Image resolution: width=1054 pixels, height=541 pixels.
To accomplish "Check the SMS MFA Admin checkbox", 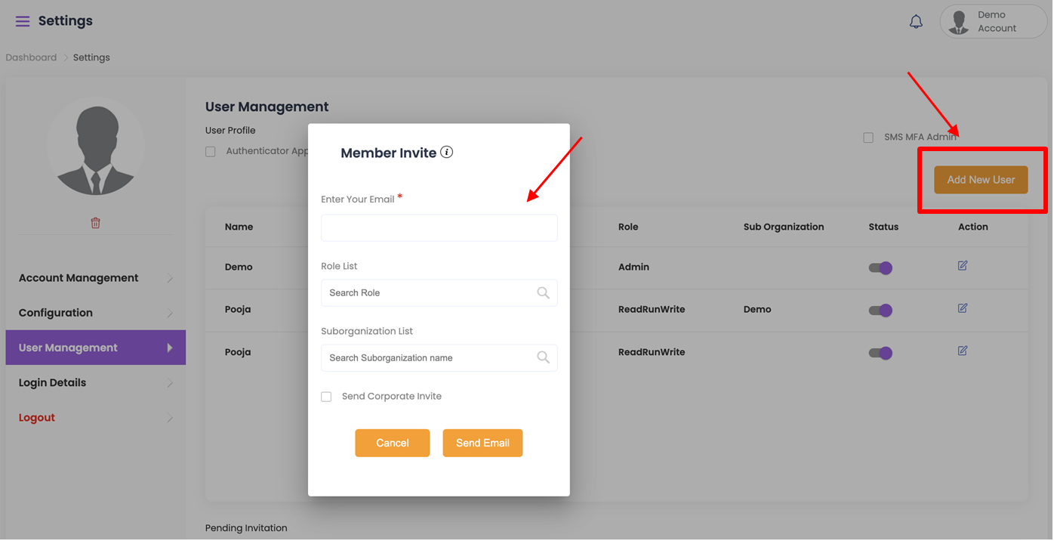I will (x=868, y=138).
